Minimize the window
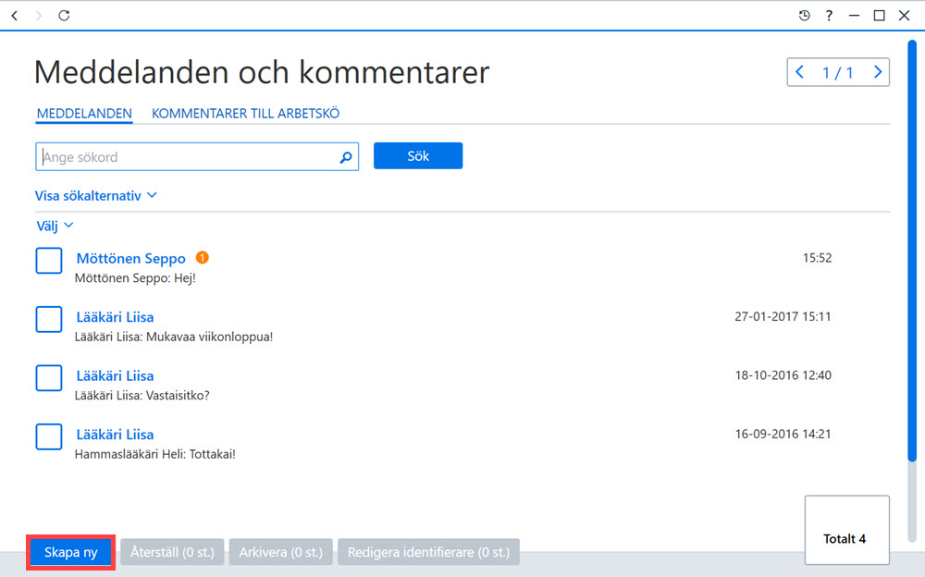 [x=854, y=16]
